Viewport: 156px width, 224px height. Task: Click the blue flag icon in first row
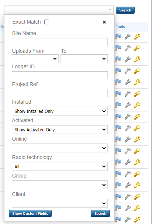coord(118,37)
